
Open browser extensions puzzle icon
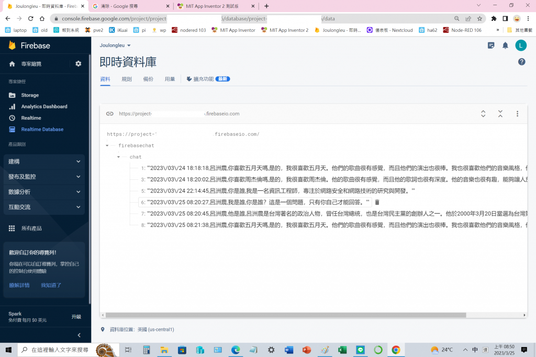(x=494, y=18)
